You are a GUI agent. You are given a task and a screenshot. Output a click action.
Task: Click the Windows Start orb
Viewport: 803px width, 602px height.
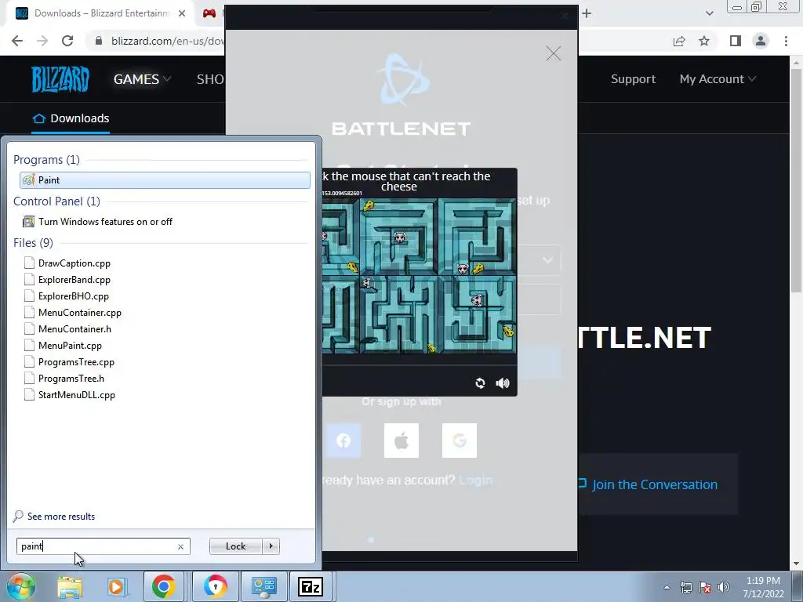[20, 586]
